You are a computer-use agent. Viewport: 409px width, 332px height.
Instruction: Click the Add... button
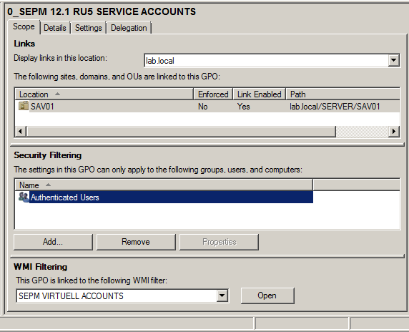click(x=53, y=242)
